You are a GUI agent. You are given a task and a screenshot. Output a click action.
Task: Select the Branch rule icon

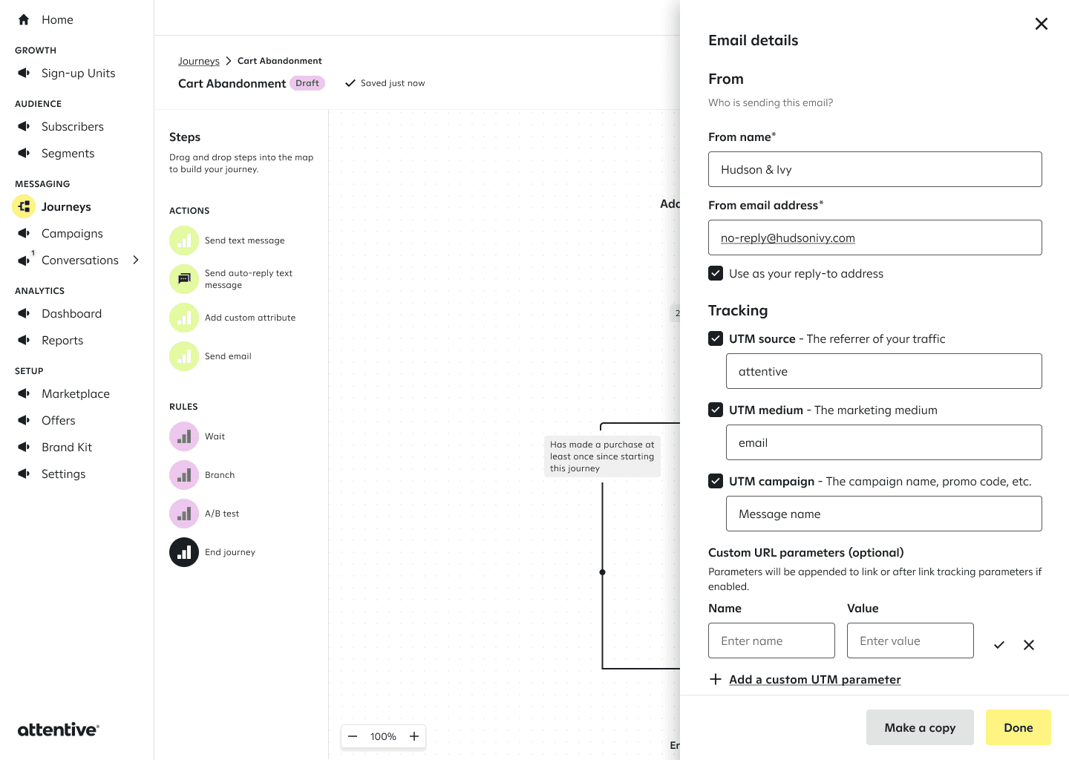[184, 475]
